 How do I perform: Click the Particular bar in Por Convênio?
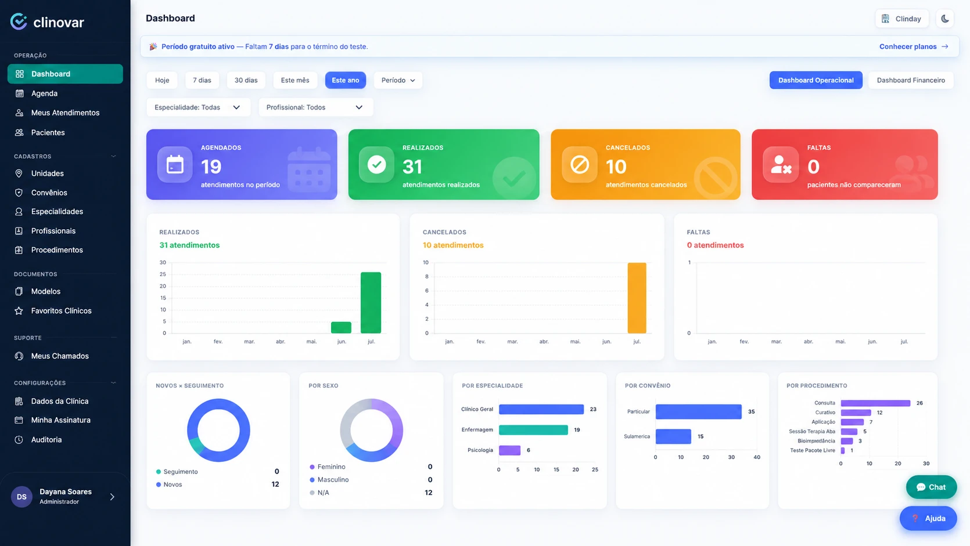pos(699,411)
